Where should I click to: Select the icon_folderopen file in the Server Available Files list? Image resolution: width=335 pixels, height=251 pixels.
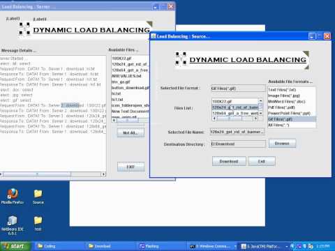click(x=131, y=105)
